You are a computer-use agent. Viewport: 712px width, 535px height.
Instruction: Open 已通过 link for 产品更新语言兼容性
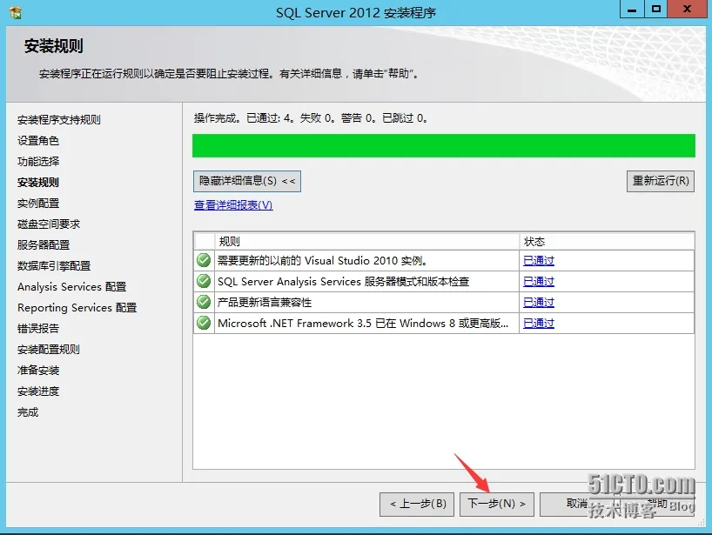point(539,302)
